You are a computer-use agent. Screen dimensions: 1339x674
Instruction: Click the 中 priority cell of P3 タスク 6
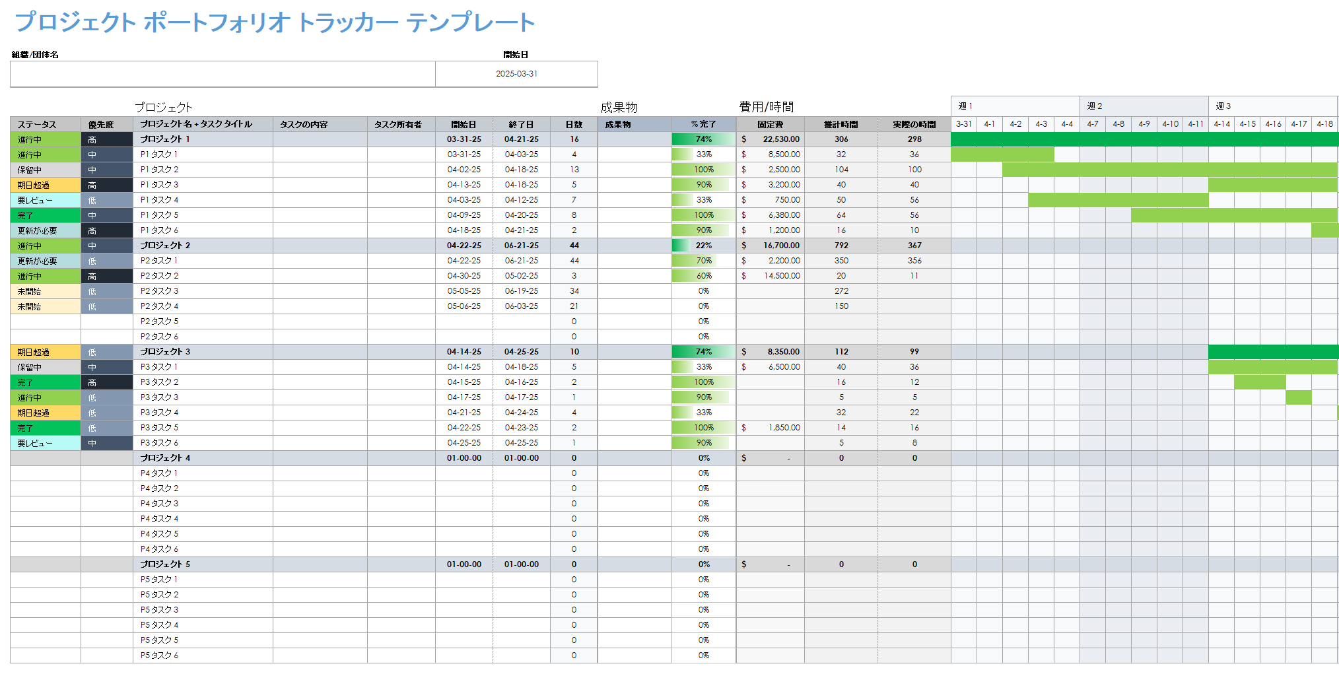coord(107,443)
